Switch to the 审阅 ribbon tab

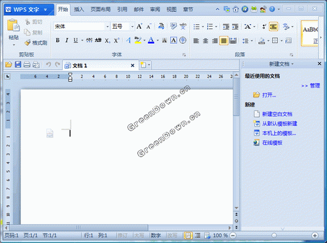[x=155, y=9]
